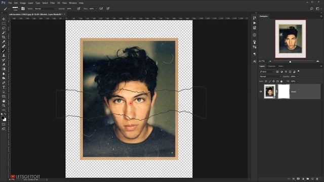324x182 pixels.
Task: Toggle lock position
Action: 273,81
